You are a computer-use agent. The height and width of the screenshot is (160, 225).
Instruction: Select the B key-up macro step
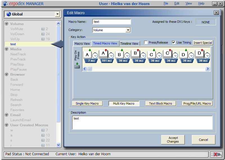tap(135, 54)
